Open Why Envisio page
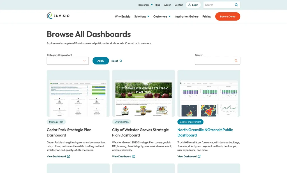 point(123,16)
